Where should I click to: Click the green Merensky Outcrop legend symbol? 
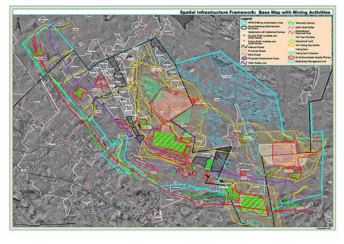[x=291, y=23]
